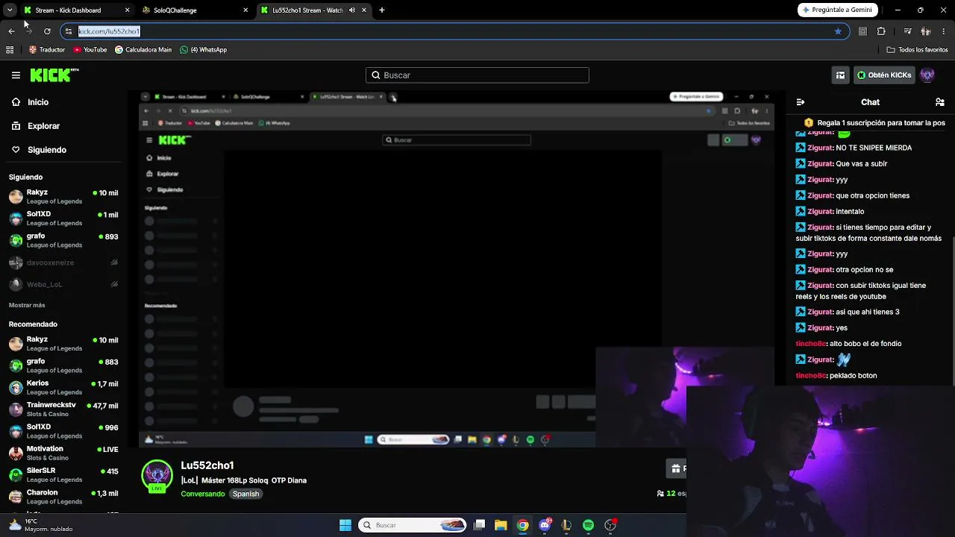Click the Kick Buscar search field

coord(477,75)
